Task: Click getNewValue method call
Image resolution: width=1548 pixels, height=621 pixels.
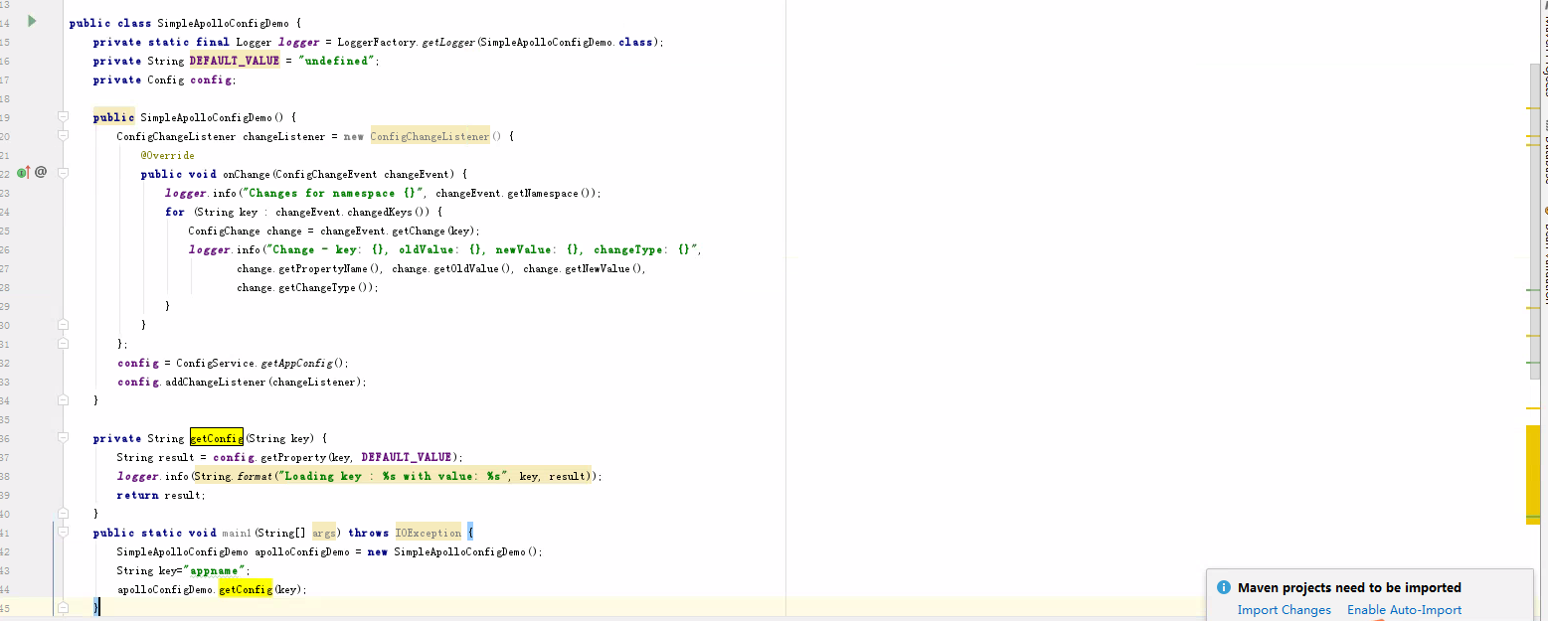Action: tap(597, 268)
